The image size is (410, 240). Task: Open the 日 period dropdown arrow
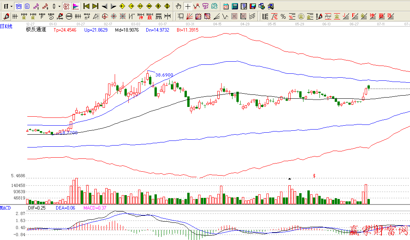point(11,6)
